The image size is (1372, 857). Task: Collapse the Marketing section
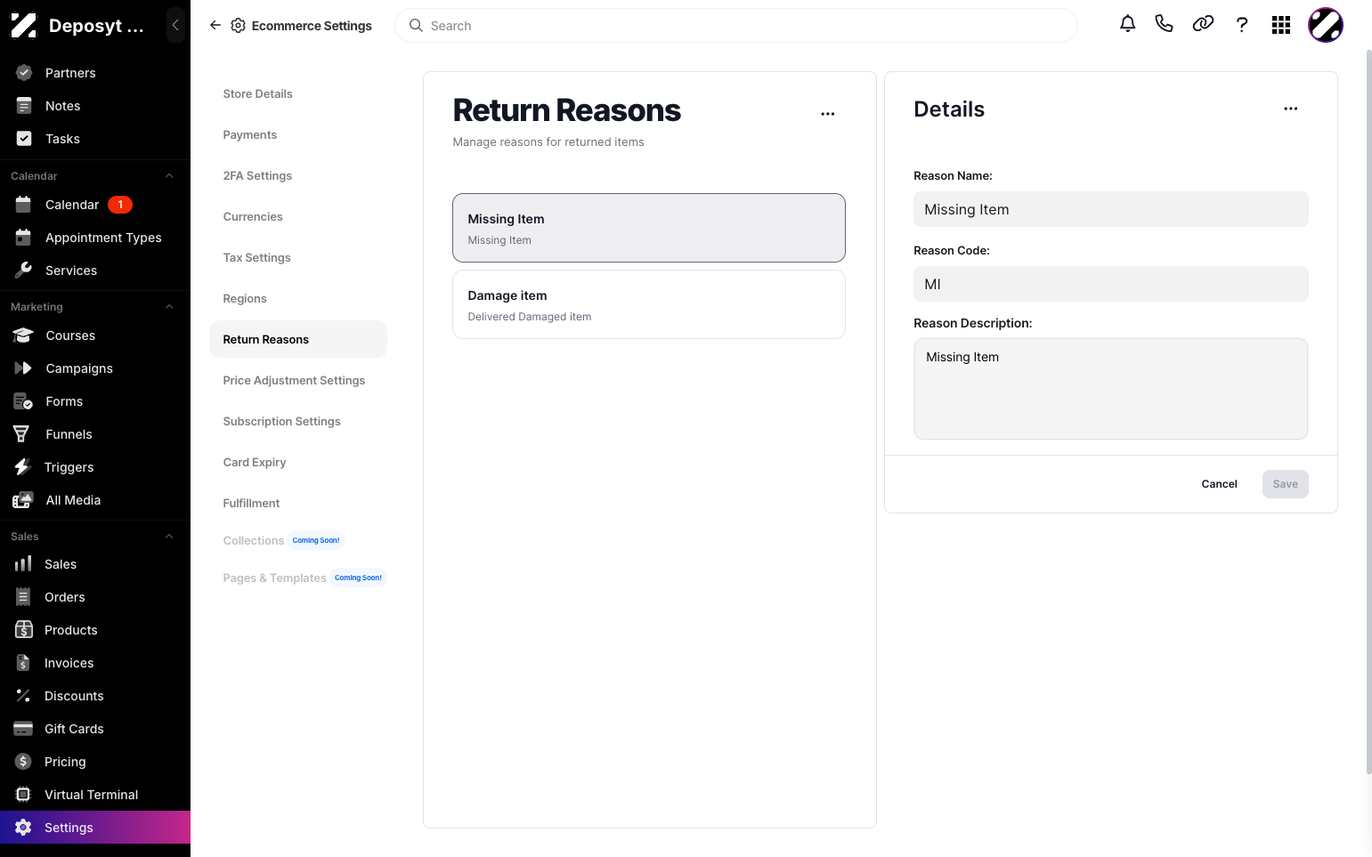coord(169,307)
